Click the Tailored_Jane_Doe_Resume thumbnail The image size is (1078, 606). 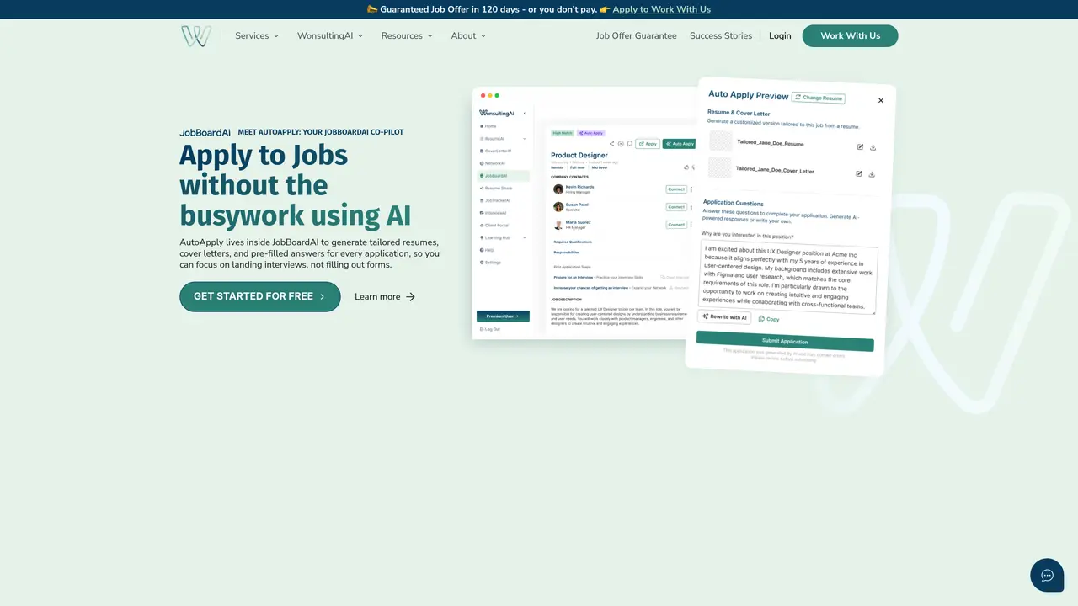(x=721, y=141)
